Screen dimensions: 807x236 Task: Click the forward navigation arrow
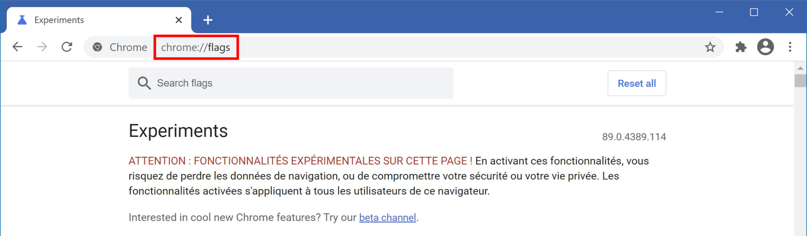click(42, 47)
